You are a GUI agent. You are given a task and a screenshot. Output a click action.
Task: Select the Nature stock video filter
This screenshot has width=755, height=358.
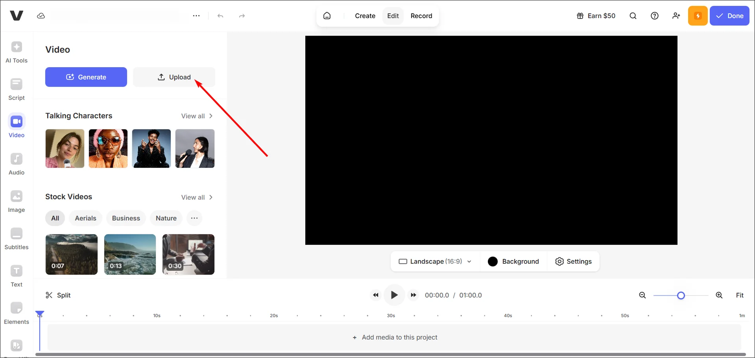coord(166,218)
